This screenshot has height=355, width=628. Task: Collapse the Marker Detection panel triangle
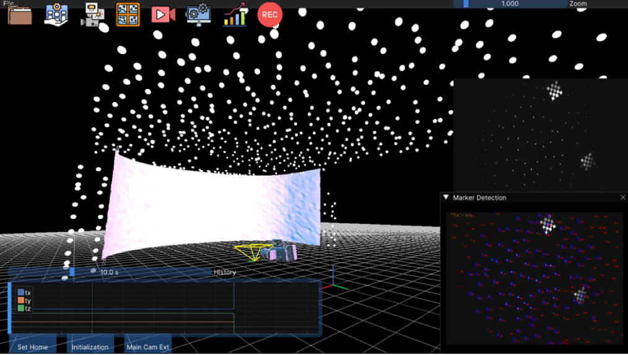[446, 197]
